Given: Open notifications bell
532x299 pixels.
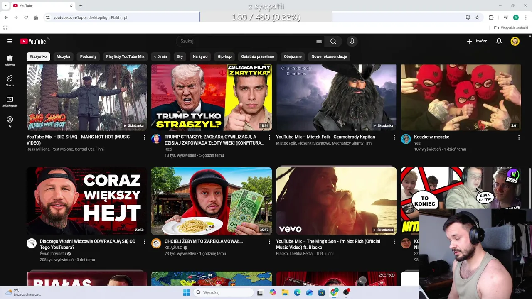Looking at the screenshot, I should click(499, 41).
